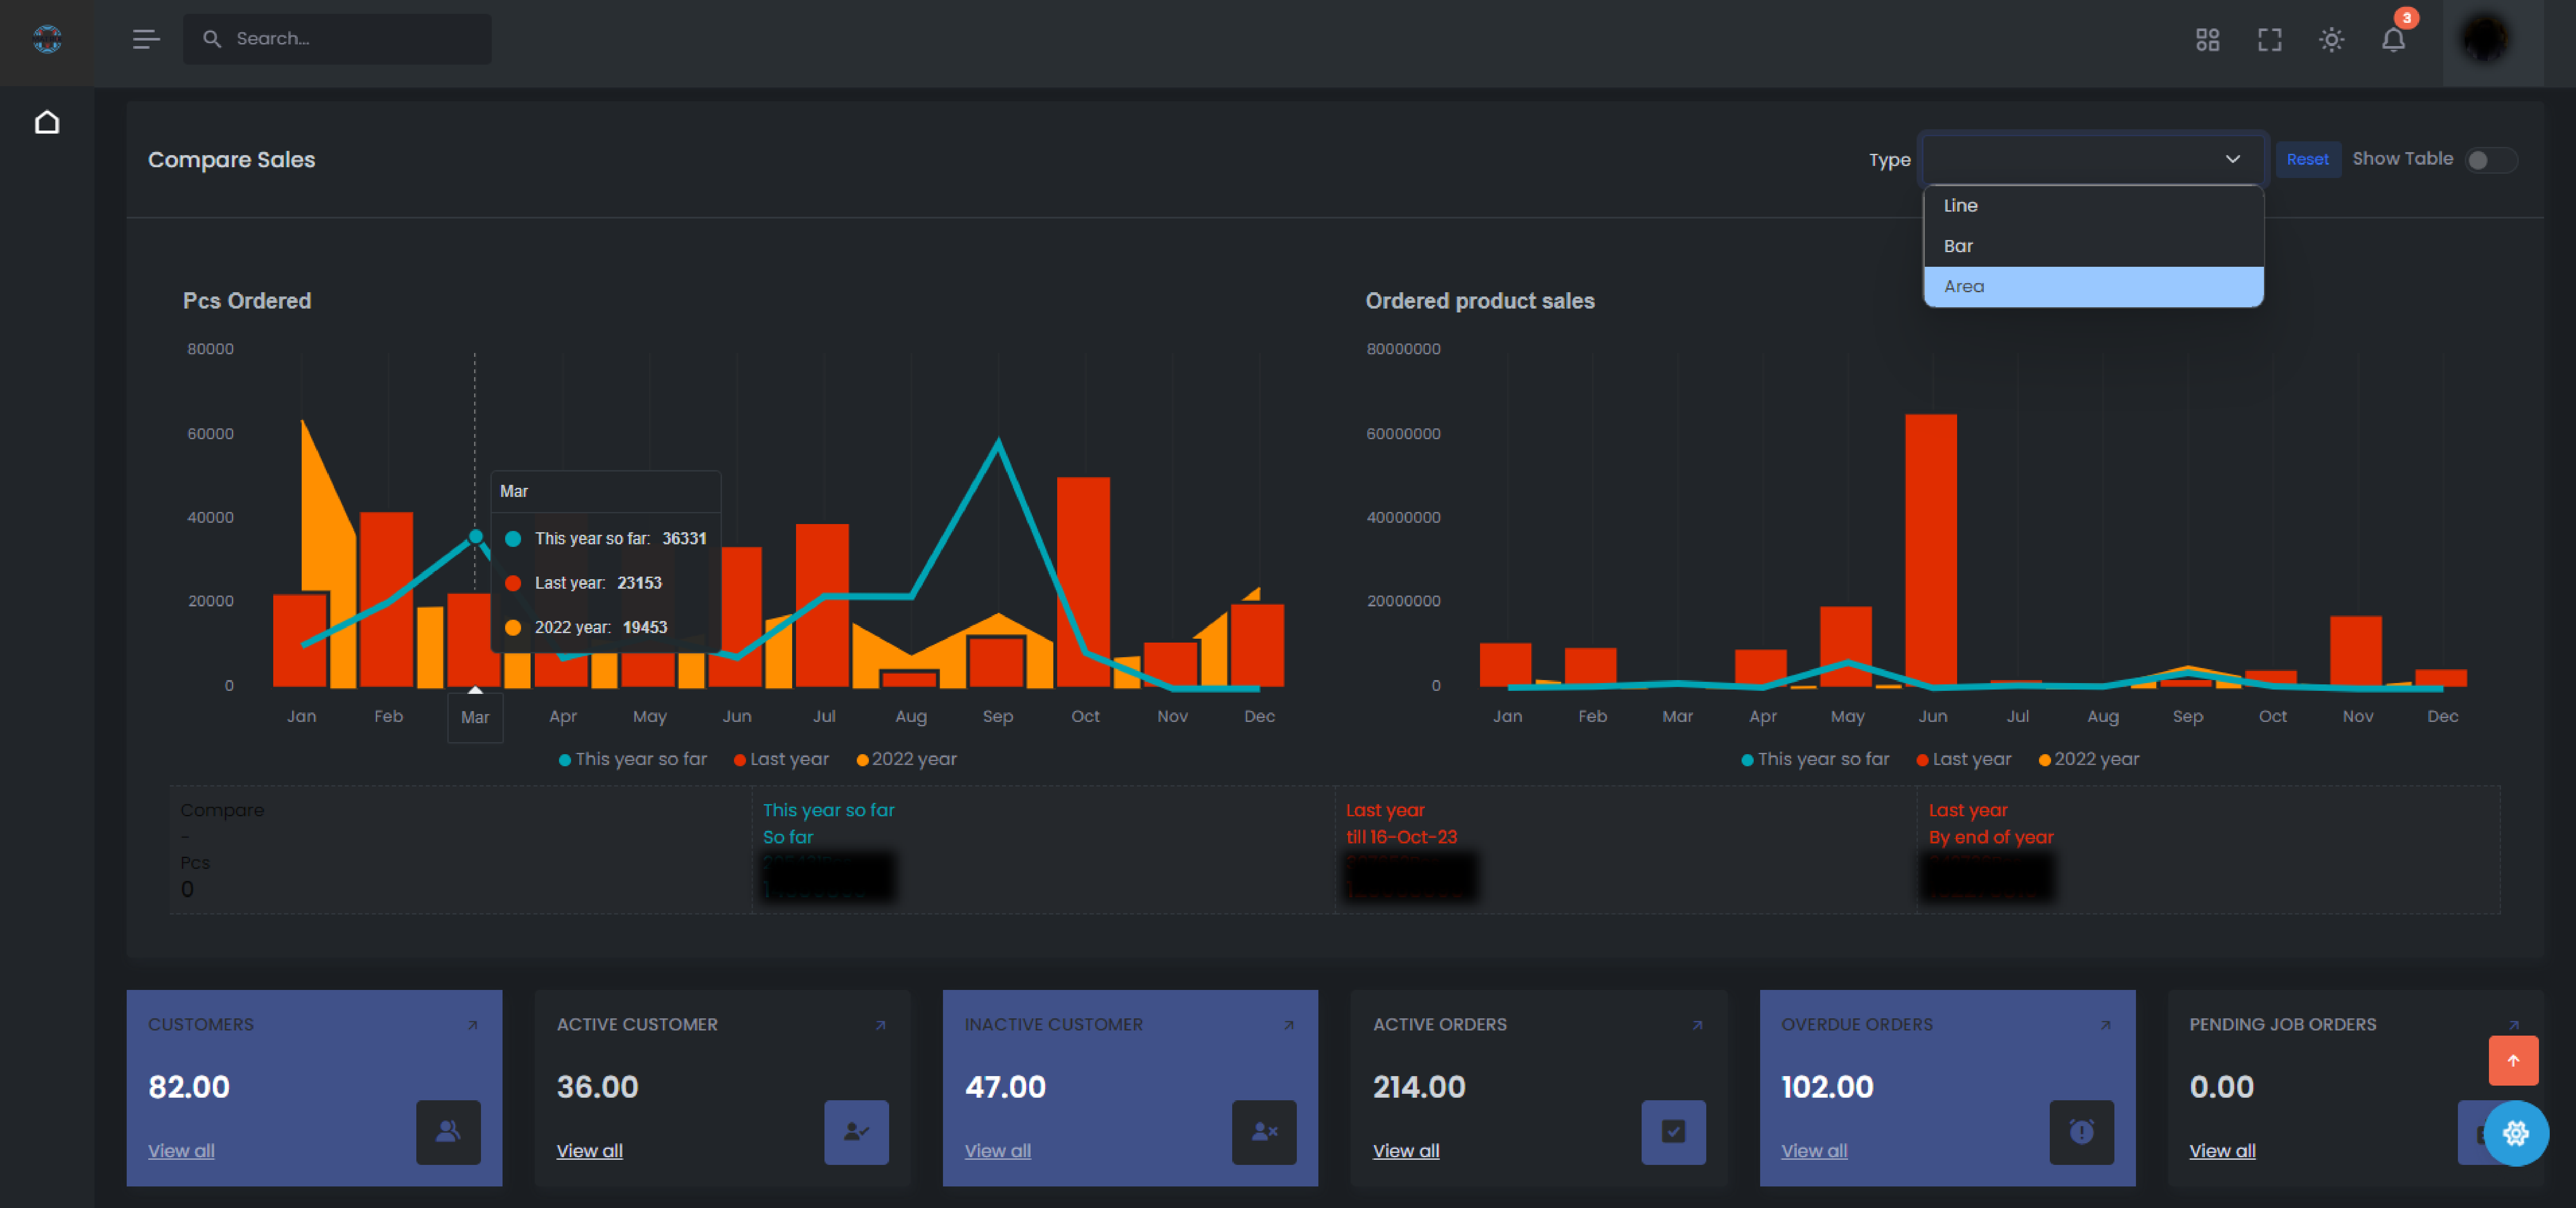Toggle Last year in product sales legend
The width and height of the screenshot is (2576, 1208).
1964,759
